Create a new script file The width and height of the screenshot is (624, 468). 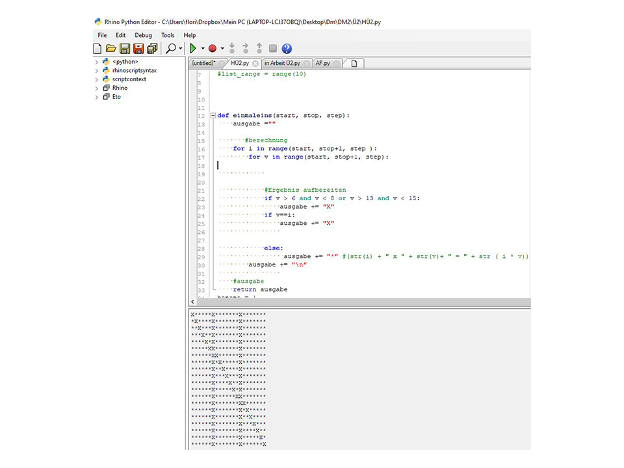(x=97, y=49)
